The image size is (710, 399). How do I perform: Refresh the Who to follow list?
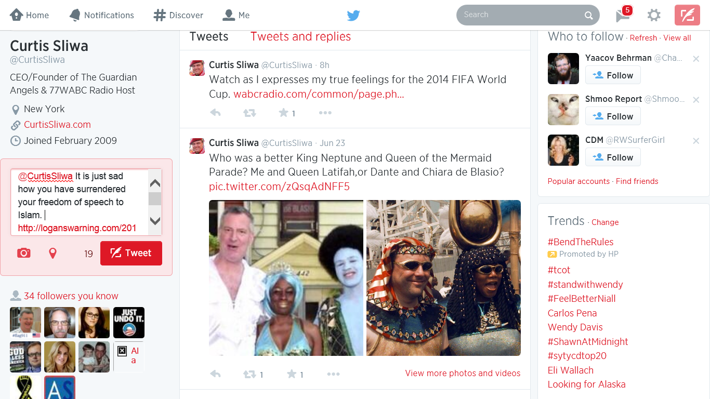(643, 38)
